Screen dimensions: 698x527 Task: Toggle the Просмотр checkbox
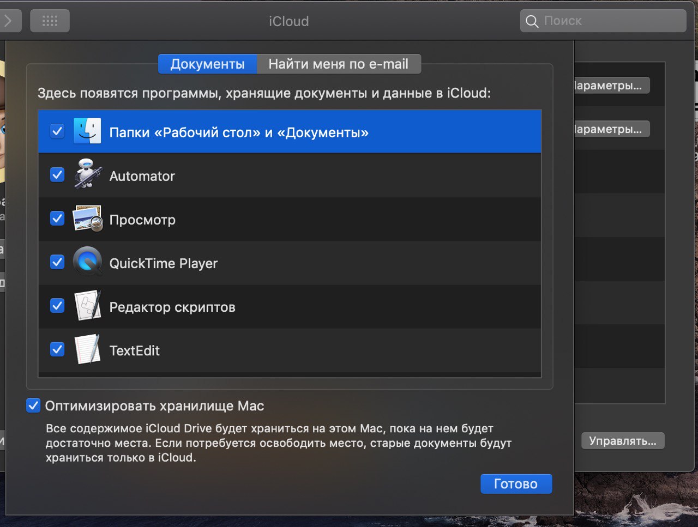tap(57, 218)
